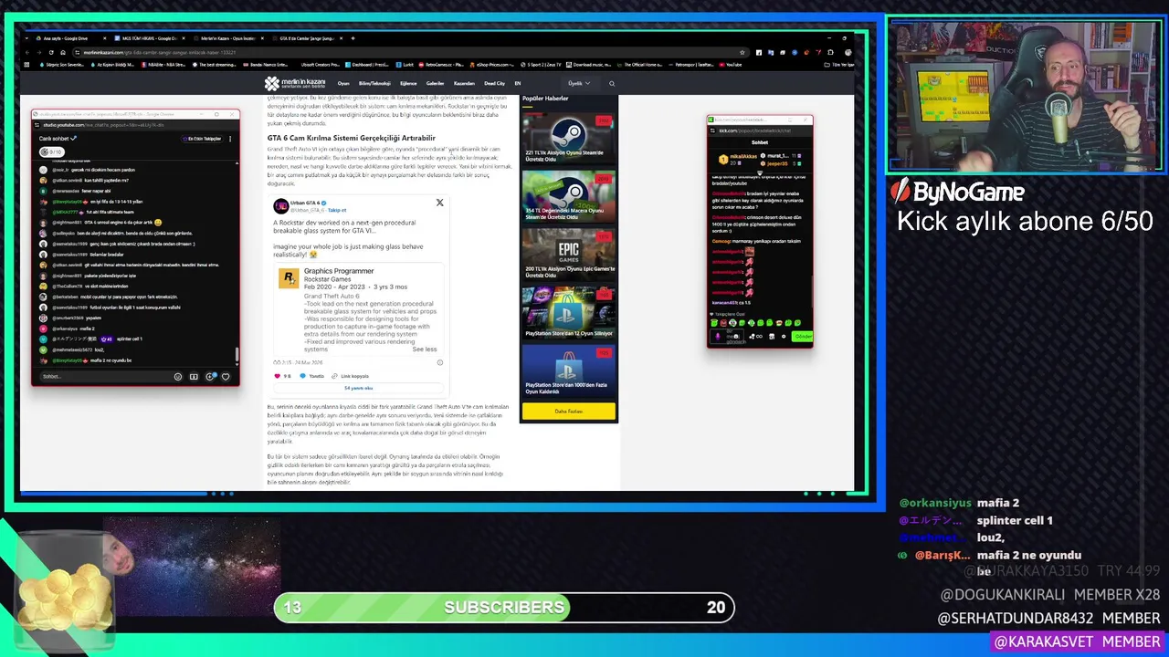The height and width of the screenshot is (657, 1169).
Task: Click the green 'Gönder' button in Kick chat
Action: coord(803,337)
